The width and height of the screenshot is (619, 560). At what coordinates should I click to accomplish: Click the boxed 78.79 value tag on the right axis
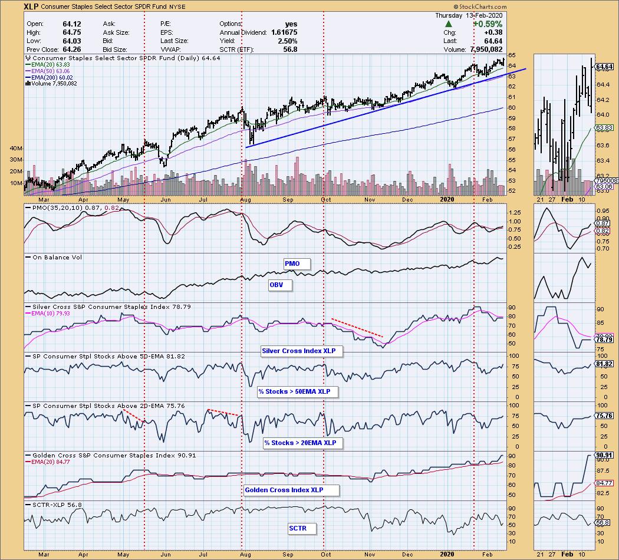(604, 340)
